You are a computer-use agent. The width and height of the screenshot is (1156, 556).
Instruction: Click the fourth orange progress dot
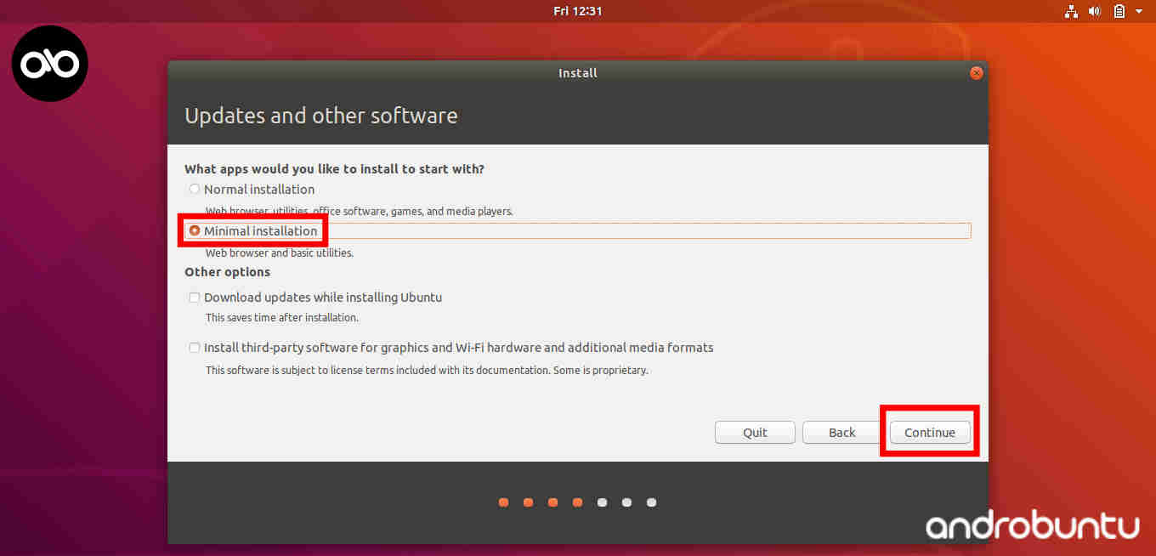[x=577, y=502]
